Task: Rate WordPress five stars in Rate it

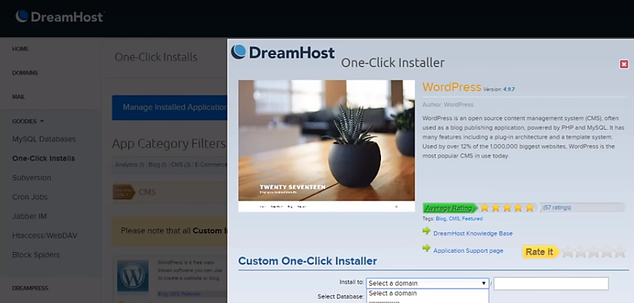Action: pos(620,252)
